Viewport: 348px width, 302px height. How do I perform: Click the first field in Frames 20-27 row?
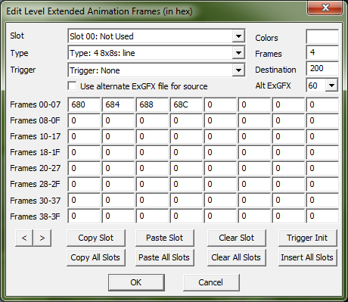pos(84,168)
